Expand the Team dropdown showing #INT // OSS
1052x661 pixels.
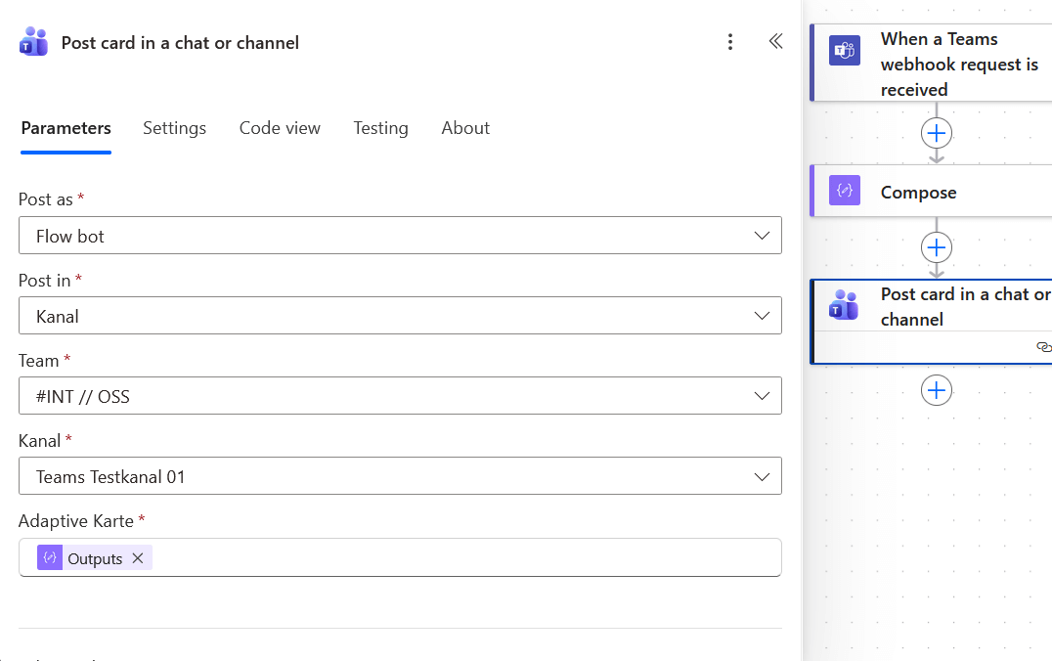(762, 396)
